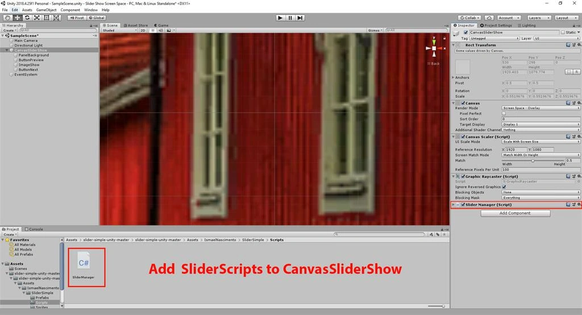Toggle the Canvas component enabled checkbox
Image resolution: width=582 pixels, height=315 pixels.
(463, 103)
